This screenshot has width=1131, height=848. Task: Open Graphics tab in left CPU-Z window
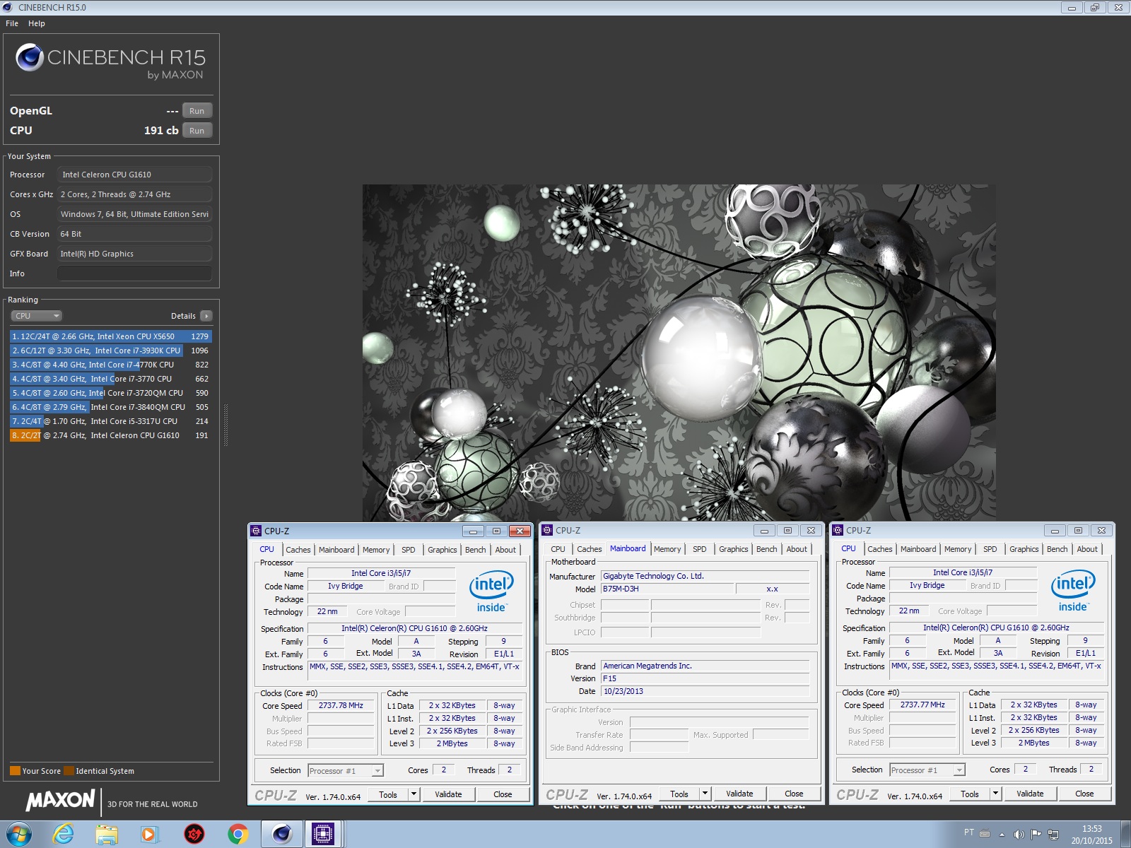tap(443, 550)
